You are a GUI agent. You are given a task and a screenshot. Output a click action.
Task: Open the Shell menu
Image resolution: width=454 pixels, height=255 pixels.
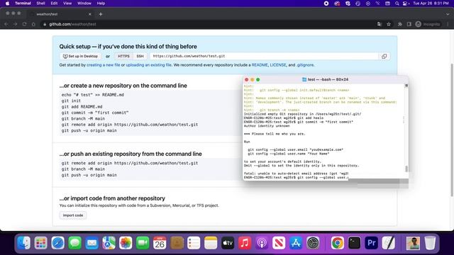[40, 4]
